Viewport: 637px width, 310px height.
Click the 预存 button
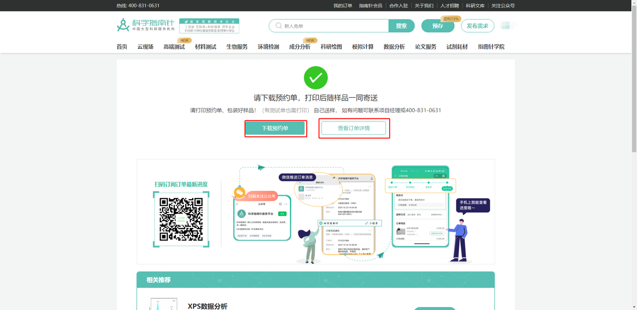(x=437, y=25)
